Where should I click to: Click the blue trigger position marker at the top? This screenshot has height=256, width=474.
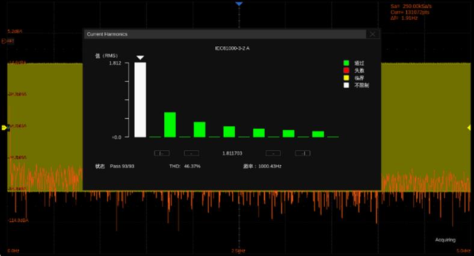point(239,4)
